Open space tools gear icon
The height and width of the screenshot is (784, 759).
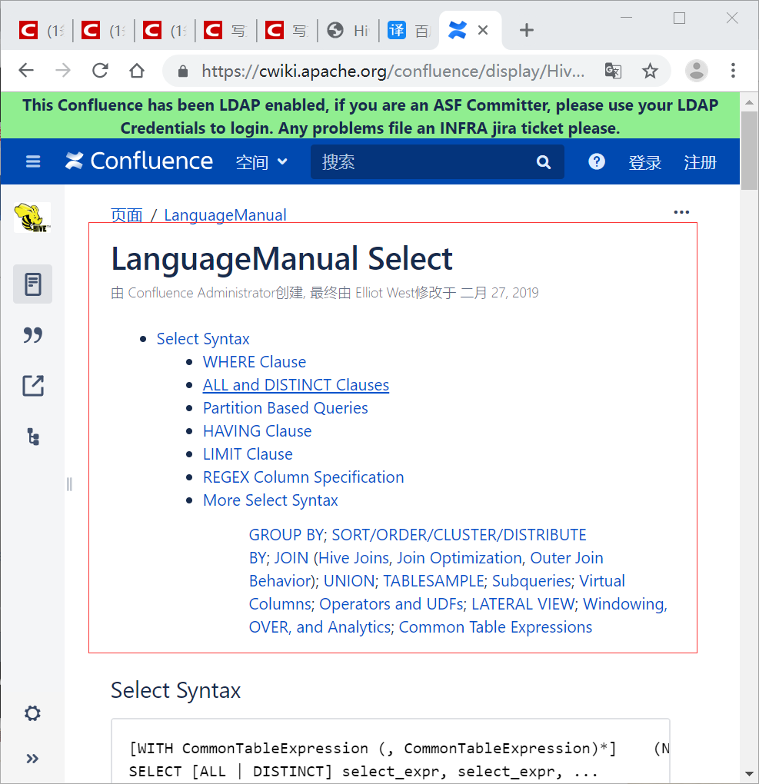tap(32, 713)
